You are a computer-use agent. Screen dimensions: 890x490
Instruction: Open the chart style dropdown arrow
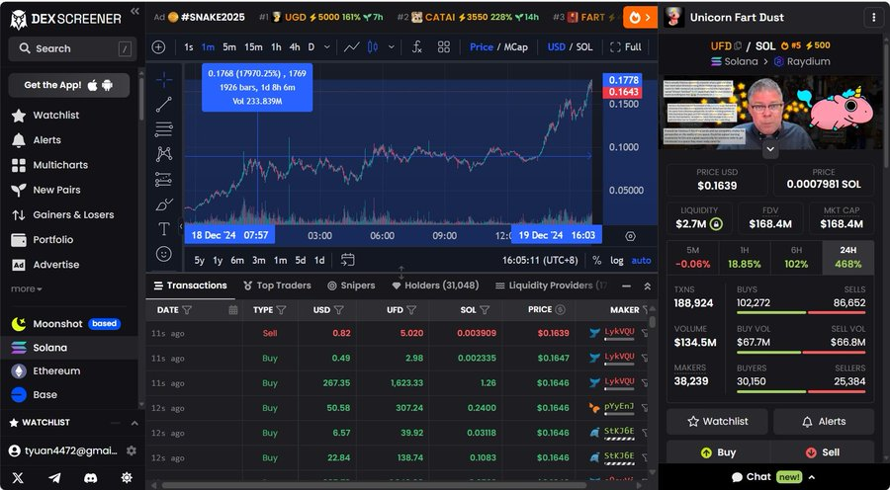click(x=391, y=47)
